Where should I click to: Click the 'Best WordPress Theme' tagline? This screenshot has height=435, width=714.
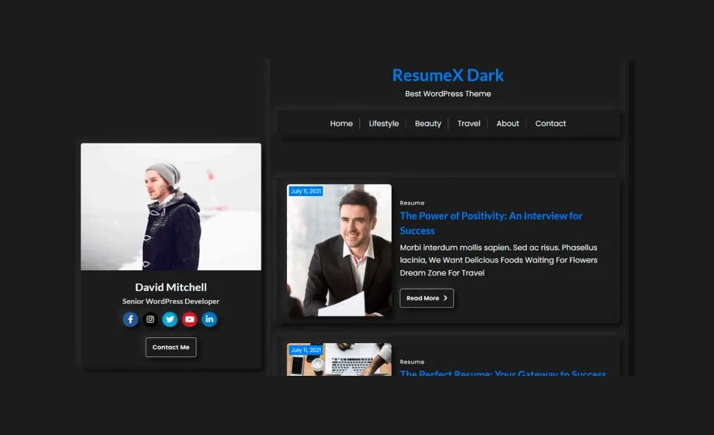point(448,93)
